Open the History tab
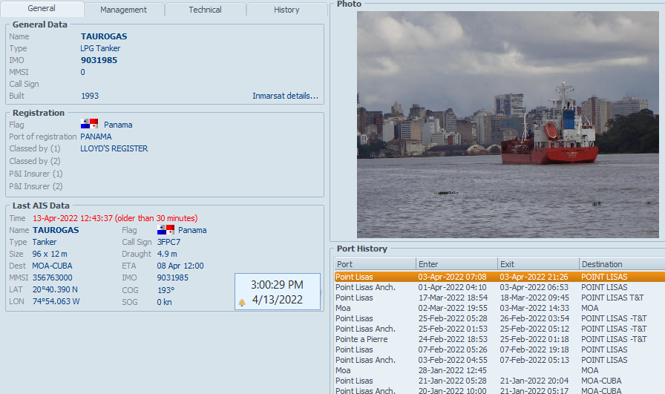 (286, 10)
